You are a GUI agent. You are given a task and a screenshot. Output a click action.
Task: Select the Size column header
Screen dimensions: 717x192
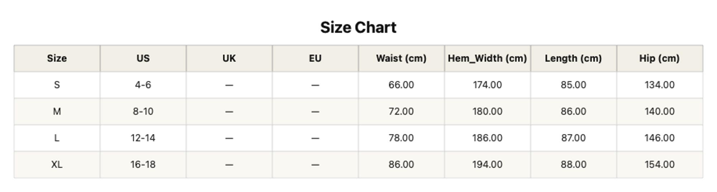tap(57, 58)
